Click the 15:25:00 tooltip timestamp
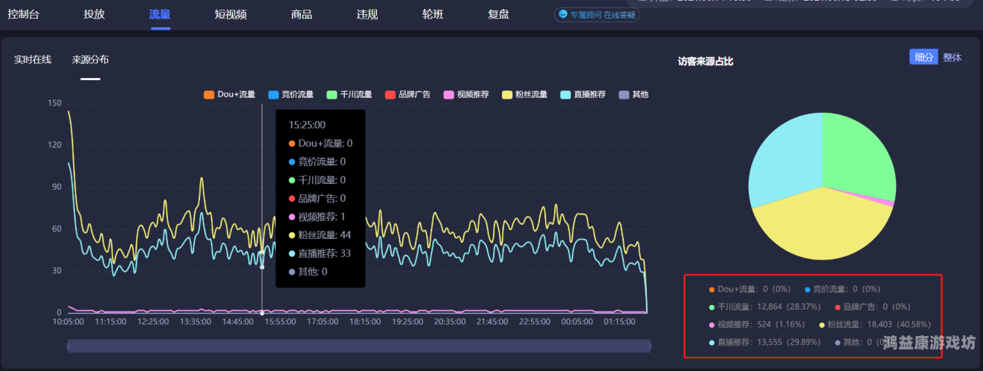983x371 pixels. click(x=307, y=125)
